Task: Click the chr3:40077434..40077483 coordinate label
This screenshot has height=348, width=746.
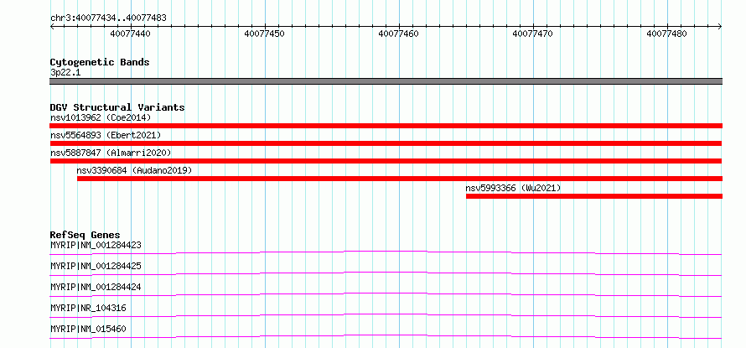Action: 108,18
